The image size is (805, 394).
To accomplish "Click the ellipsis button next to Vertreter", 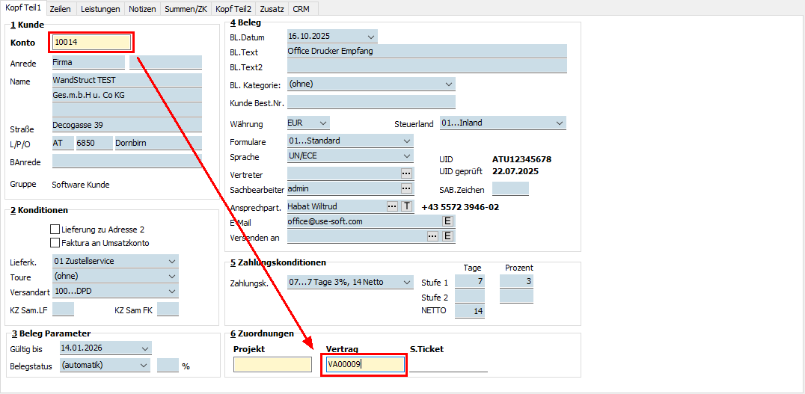I will pos(406,173).
